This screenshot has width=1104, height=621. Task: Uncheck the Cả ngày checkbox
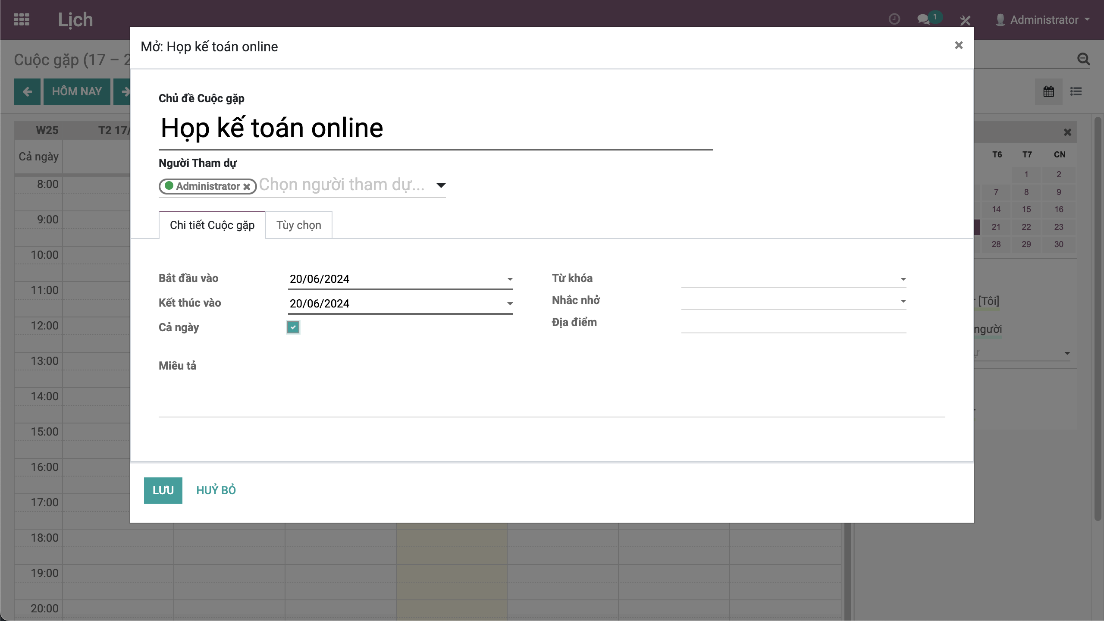coord(293,327)
